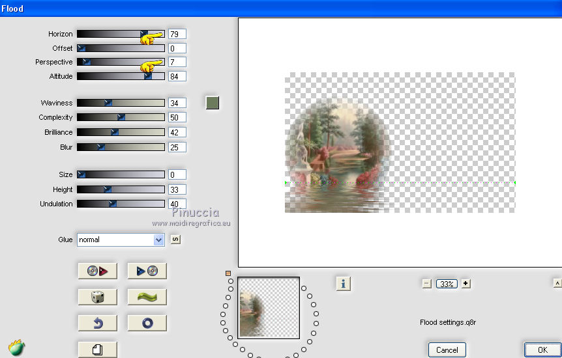Click the OK button

(542, 350)
